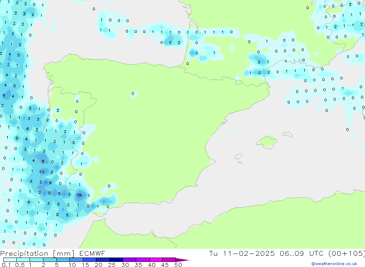Select the 10–15 mm legend swatch
The image size is (365, 267).
coord(76,260)
